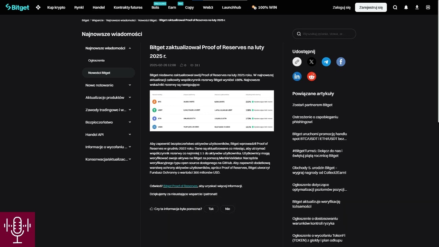
Task: Open Bitget Proof of Reserves link
Action: 180,186
